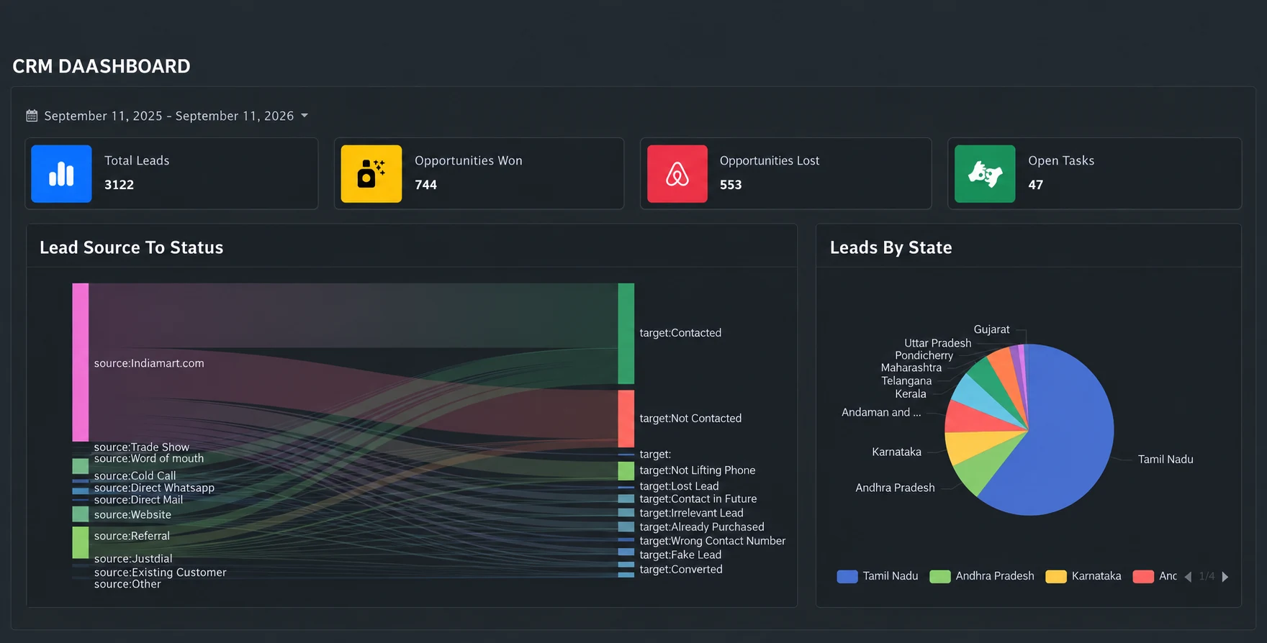1267x643 pixels.
Task: Click the 'Opportunities Lost' card label
Action: (x=770, y=161)
